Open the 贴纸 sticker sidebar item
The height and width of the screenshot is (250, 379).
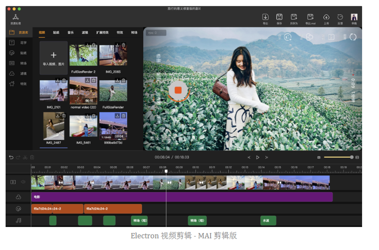pos(18,53)
